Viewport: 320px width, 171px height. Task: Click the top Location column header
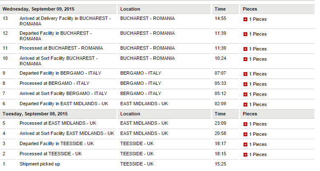[130, 9]
